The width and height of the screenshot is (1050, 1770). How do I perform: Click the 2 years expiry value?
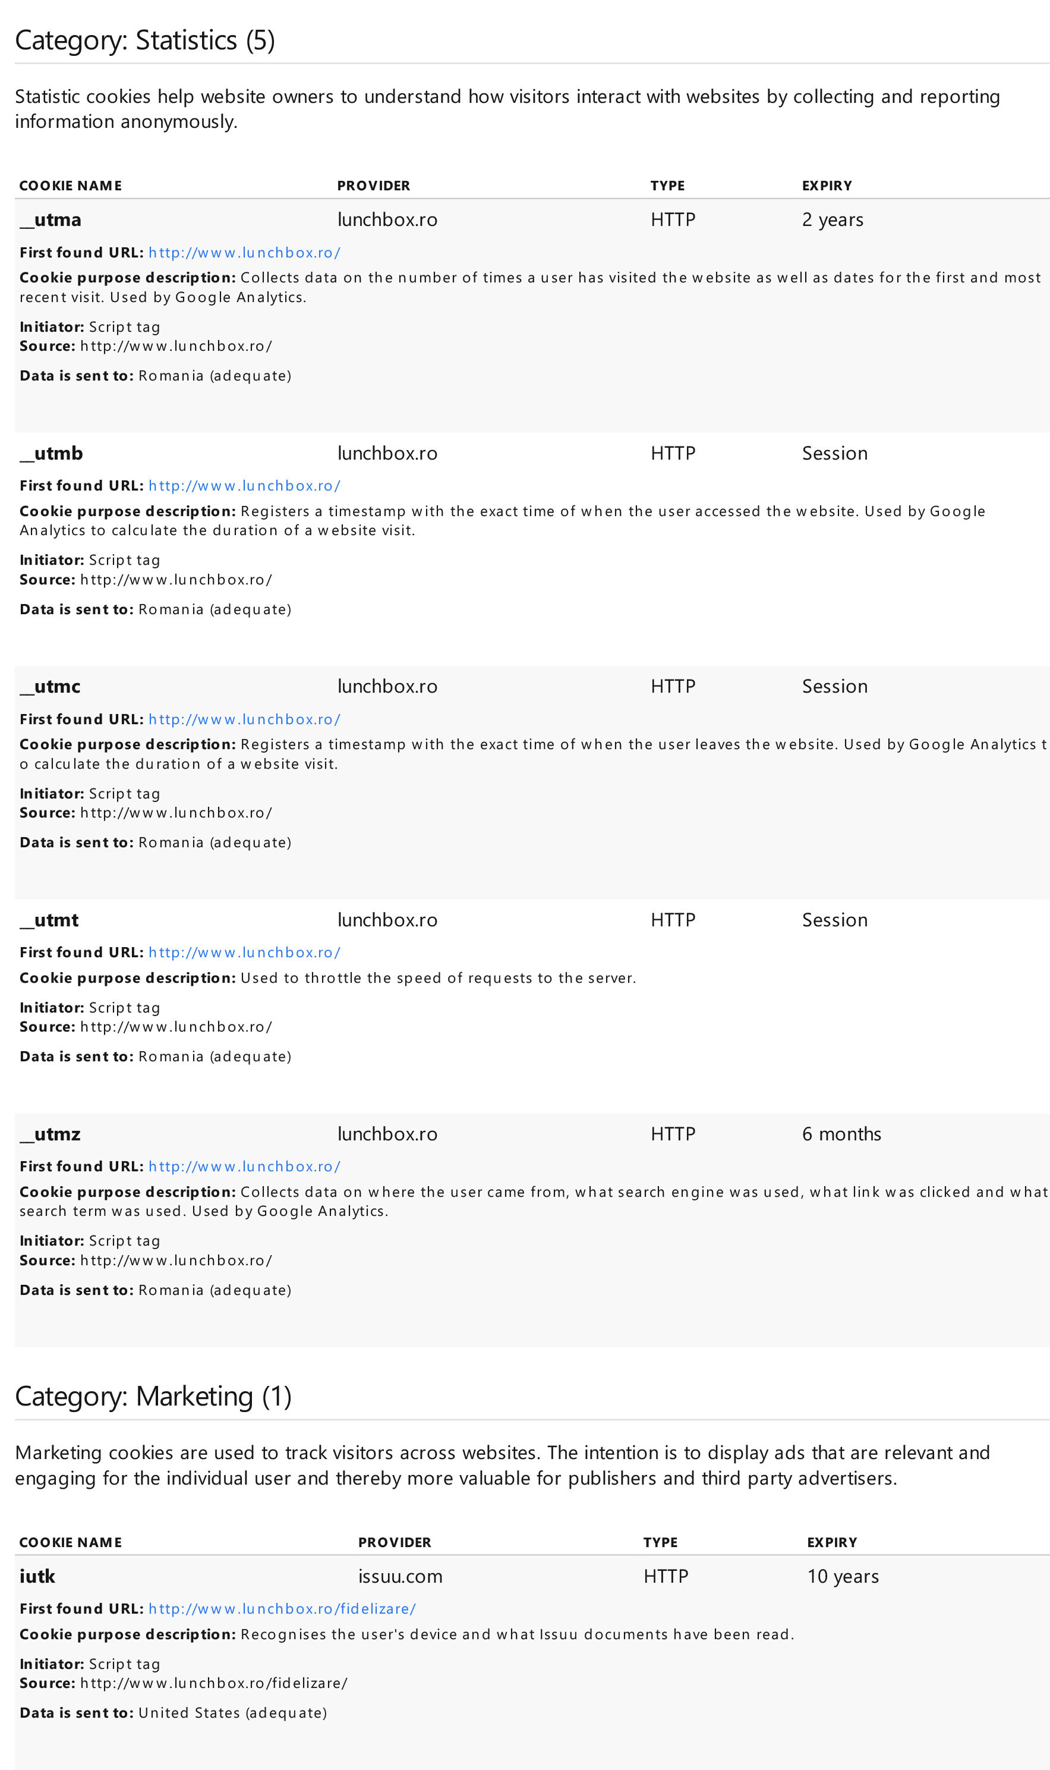[832, 220]
